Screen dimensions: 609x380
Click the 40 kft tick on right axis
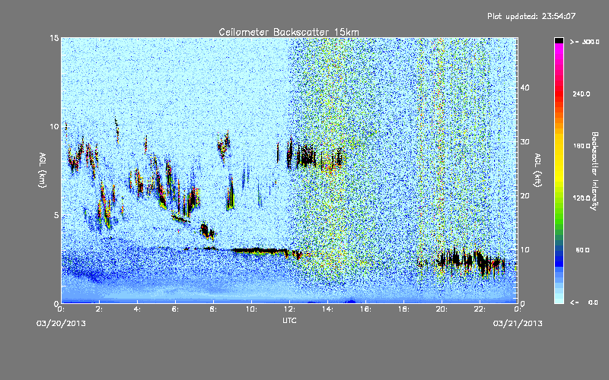(525, 87)
